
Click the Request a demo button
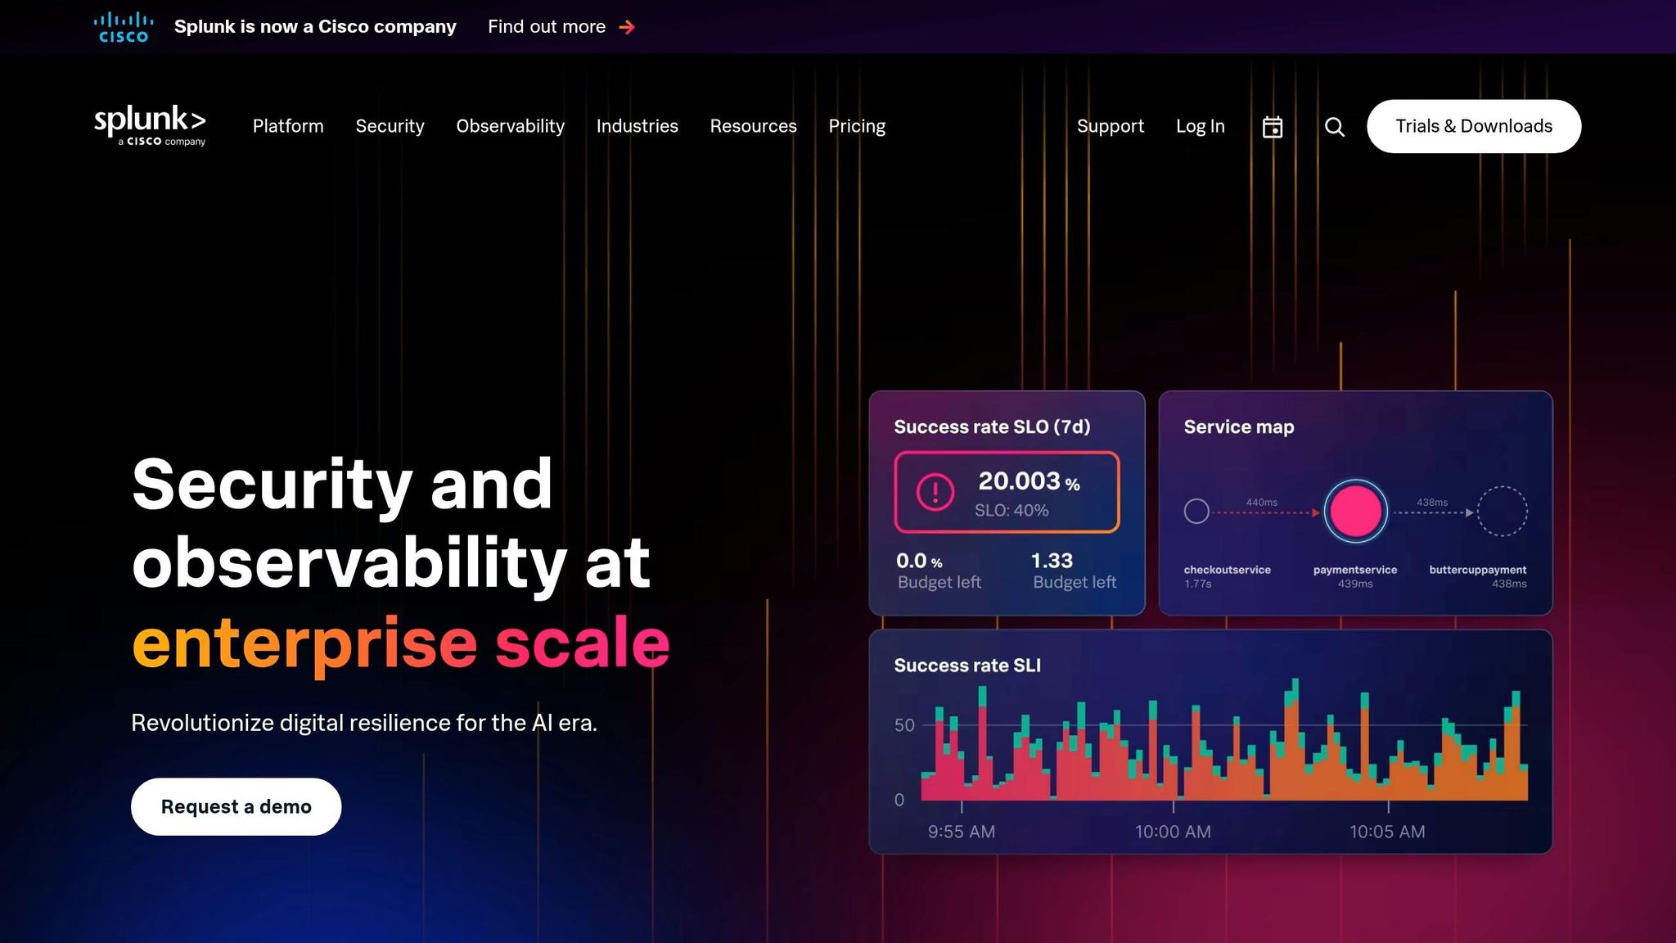coord(236,806)
